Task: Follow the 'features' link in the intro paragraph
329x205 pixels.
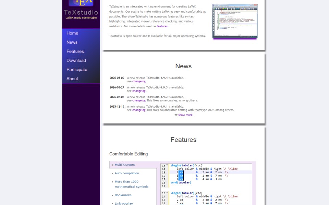Action: click(x=162, y=26)
